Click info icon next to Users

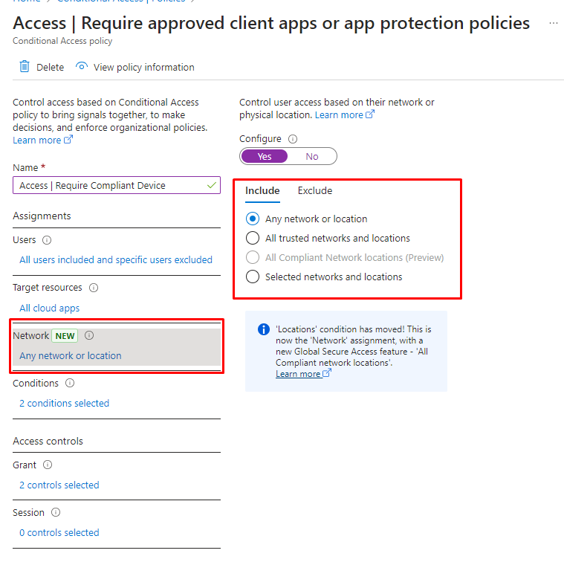coord(47,240)
